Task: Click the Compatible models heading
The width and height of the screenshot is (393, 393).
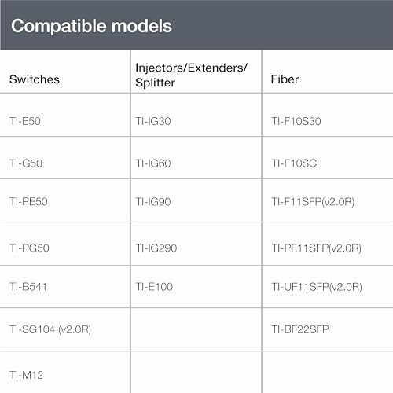Action: (x=91, y=27)
